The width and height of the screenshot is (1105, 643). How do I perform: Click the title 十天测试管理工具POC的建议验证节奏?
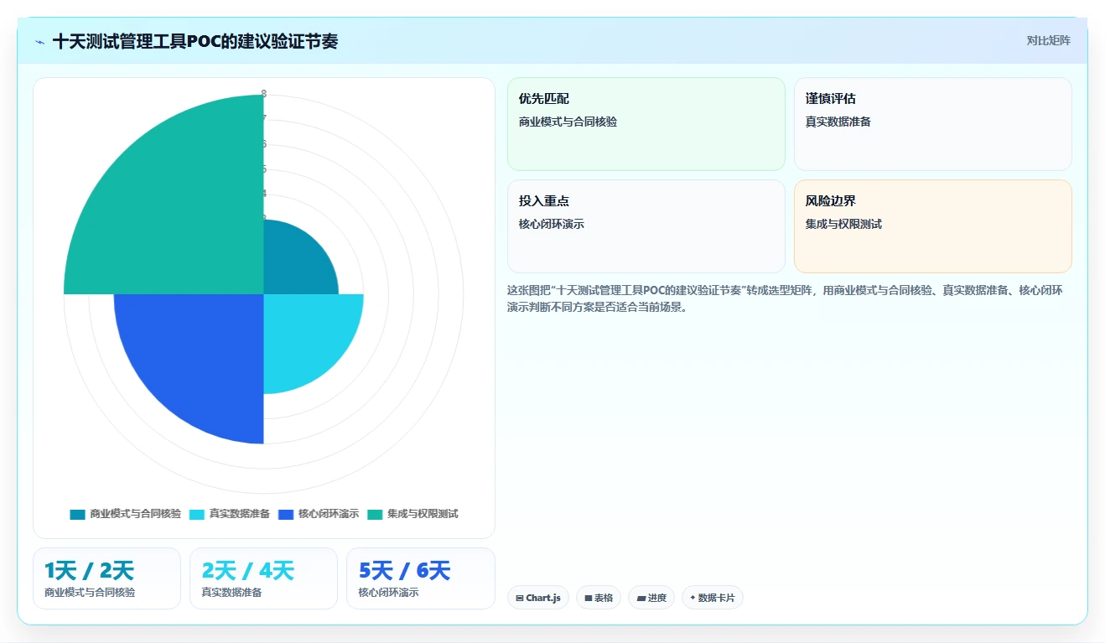[x=195, y=41]
